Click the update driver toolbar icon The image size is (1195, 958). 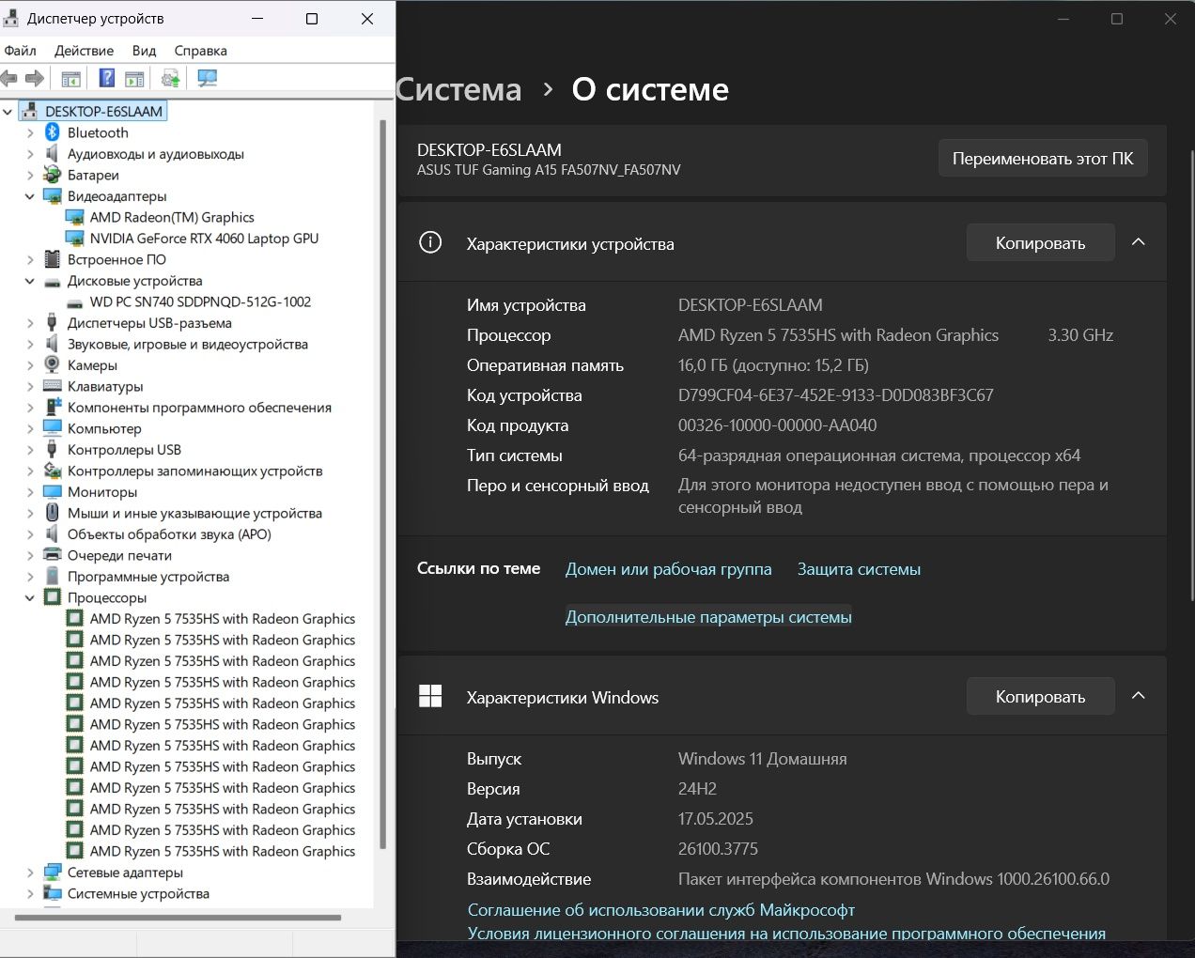171,79
